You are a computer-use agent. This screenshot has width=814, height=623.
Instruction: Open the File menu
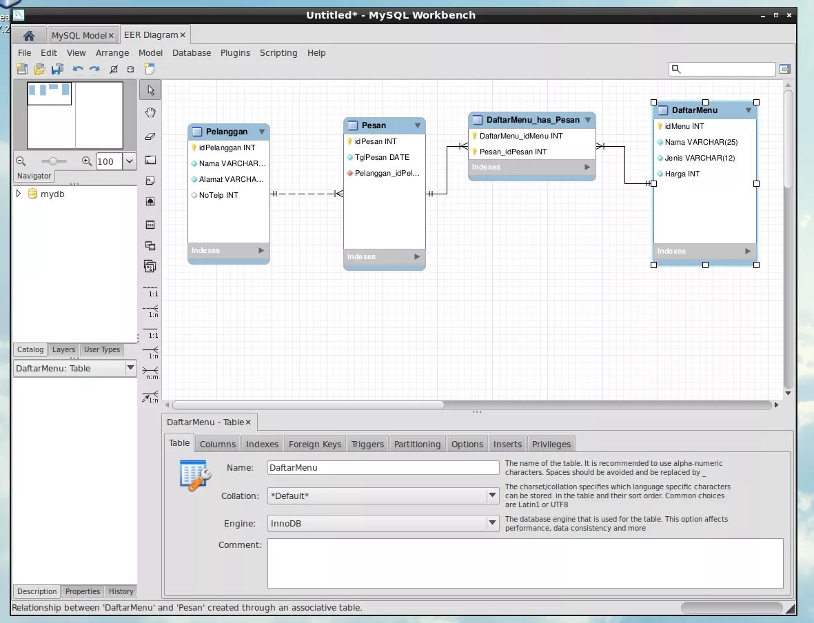24,53
